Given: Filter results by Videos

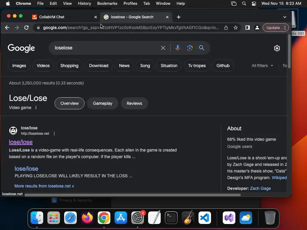Looking at the screenshot, I should point(43,66).
